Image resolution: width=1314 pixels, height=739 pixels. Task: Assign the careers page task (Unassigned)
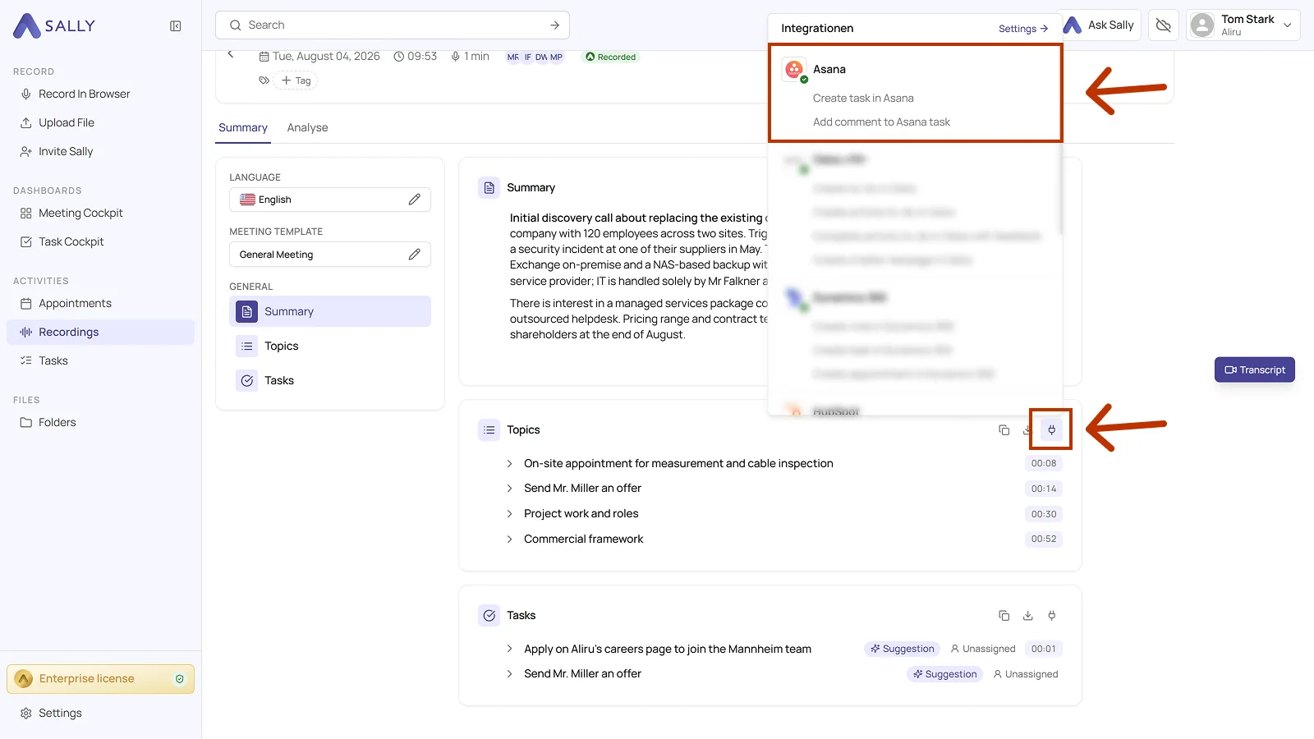[983, 649]
